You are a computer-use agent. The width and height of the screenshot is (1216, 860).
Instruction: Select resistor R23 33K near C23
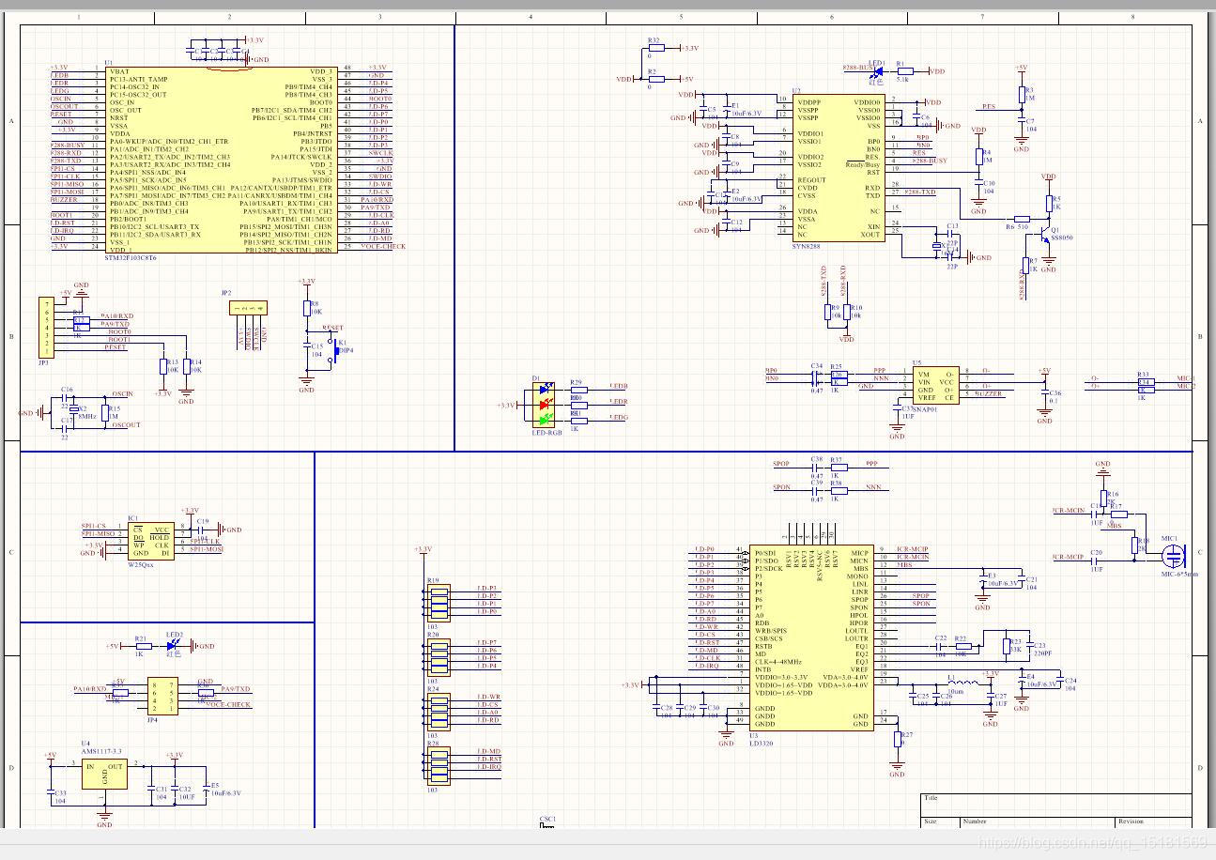(x=1006, y=645)
